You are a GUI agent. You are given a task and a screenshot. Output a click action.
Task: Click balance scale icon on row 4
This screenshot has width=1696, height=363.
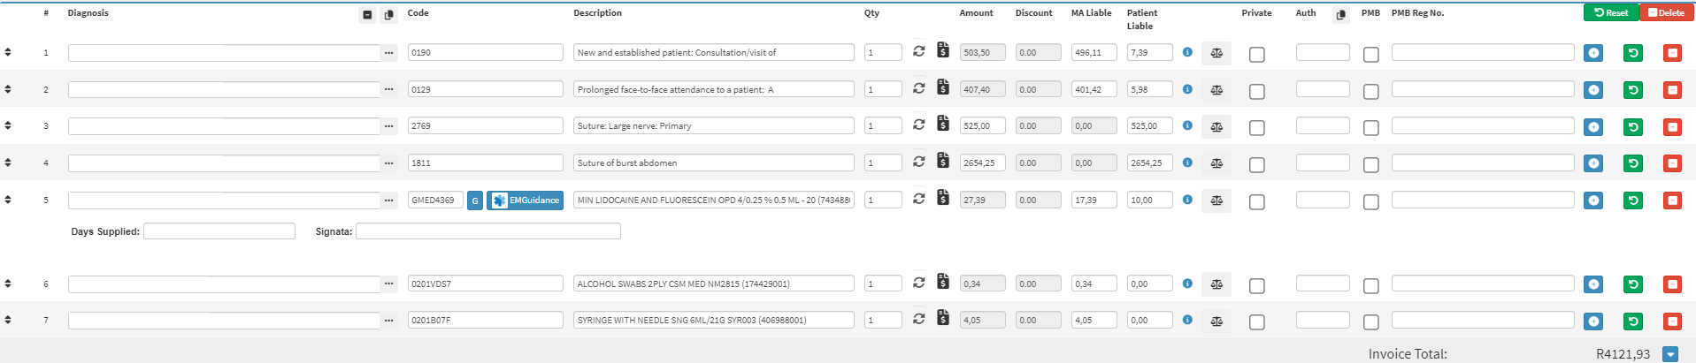[x=1216, y=163]
